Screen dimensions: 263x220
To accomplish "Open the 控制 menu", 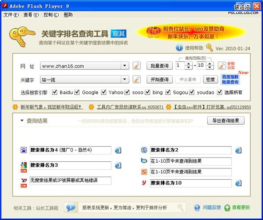I will pyautogui.click(x=51, y=14).
